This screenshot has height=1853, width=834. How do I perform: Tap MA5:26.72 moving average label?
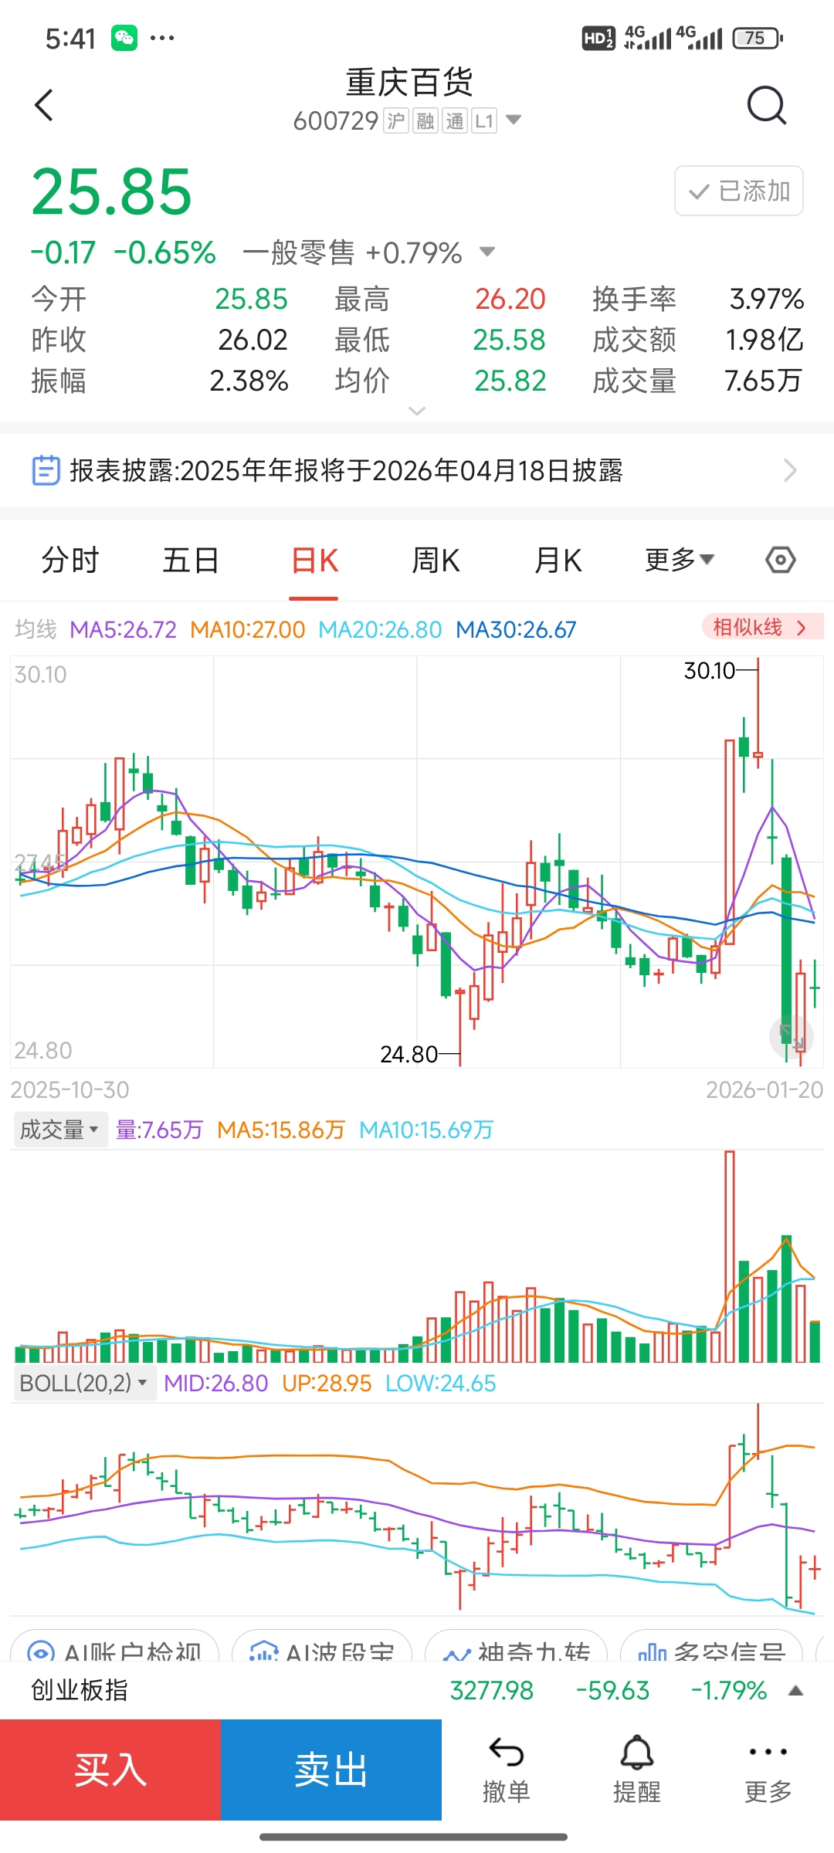124,630
